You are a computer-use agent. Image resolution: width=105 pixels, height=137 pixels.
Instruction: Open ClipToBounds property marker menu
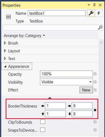95,122
